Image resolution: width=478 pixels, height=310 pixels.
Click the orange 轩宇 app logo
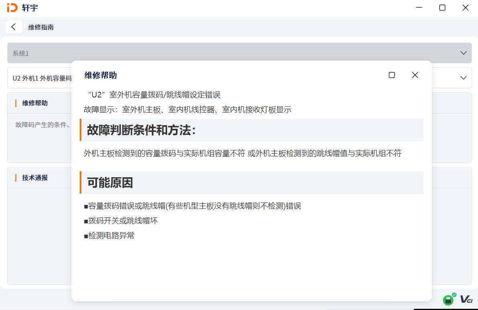[x=12, y=7]
